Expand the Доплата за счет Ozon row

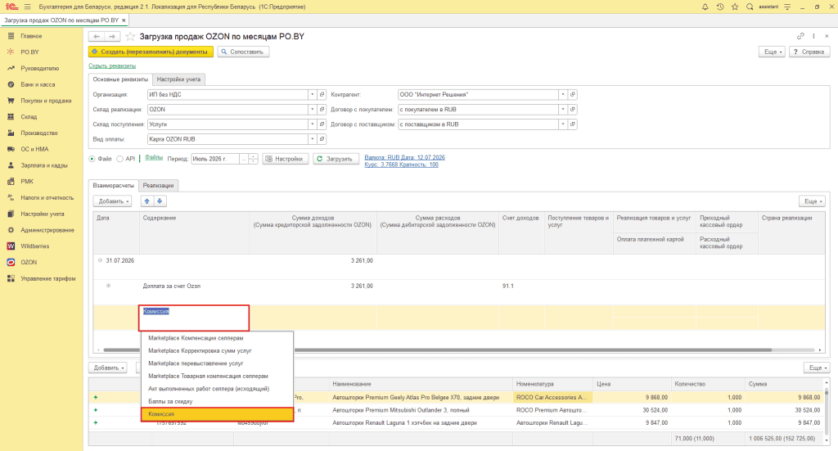coord(109,286)
